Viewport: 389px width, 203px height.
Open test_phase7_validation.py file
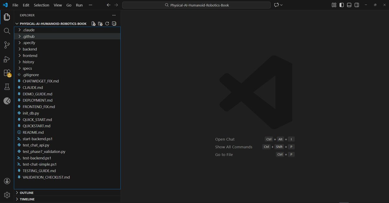click(67, 152)
